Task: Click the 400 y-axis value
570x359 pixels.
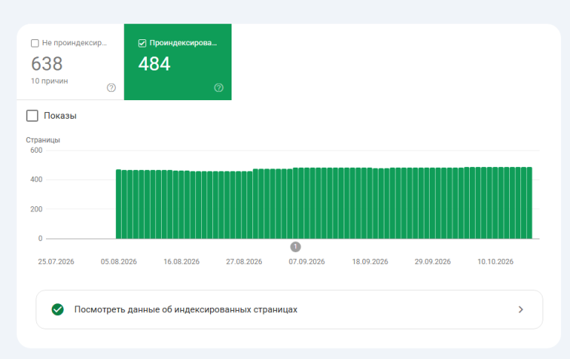Action: 36,179
